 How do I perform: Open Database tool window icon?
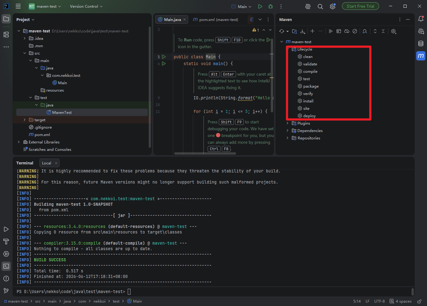click(x=421, y=43)
